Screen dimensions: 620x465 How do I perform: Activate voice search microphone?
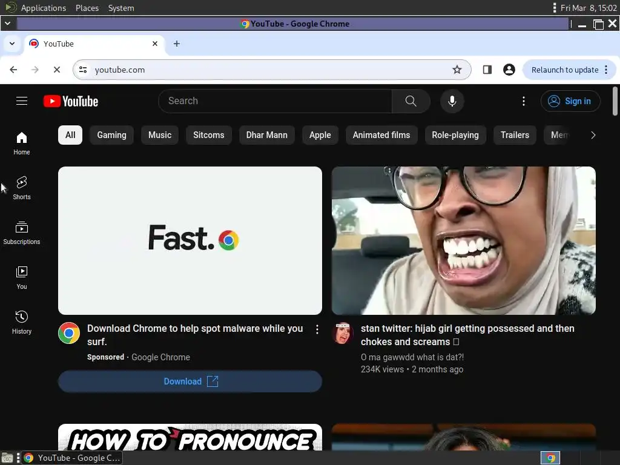452,101
